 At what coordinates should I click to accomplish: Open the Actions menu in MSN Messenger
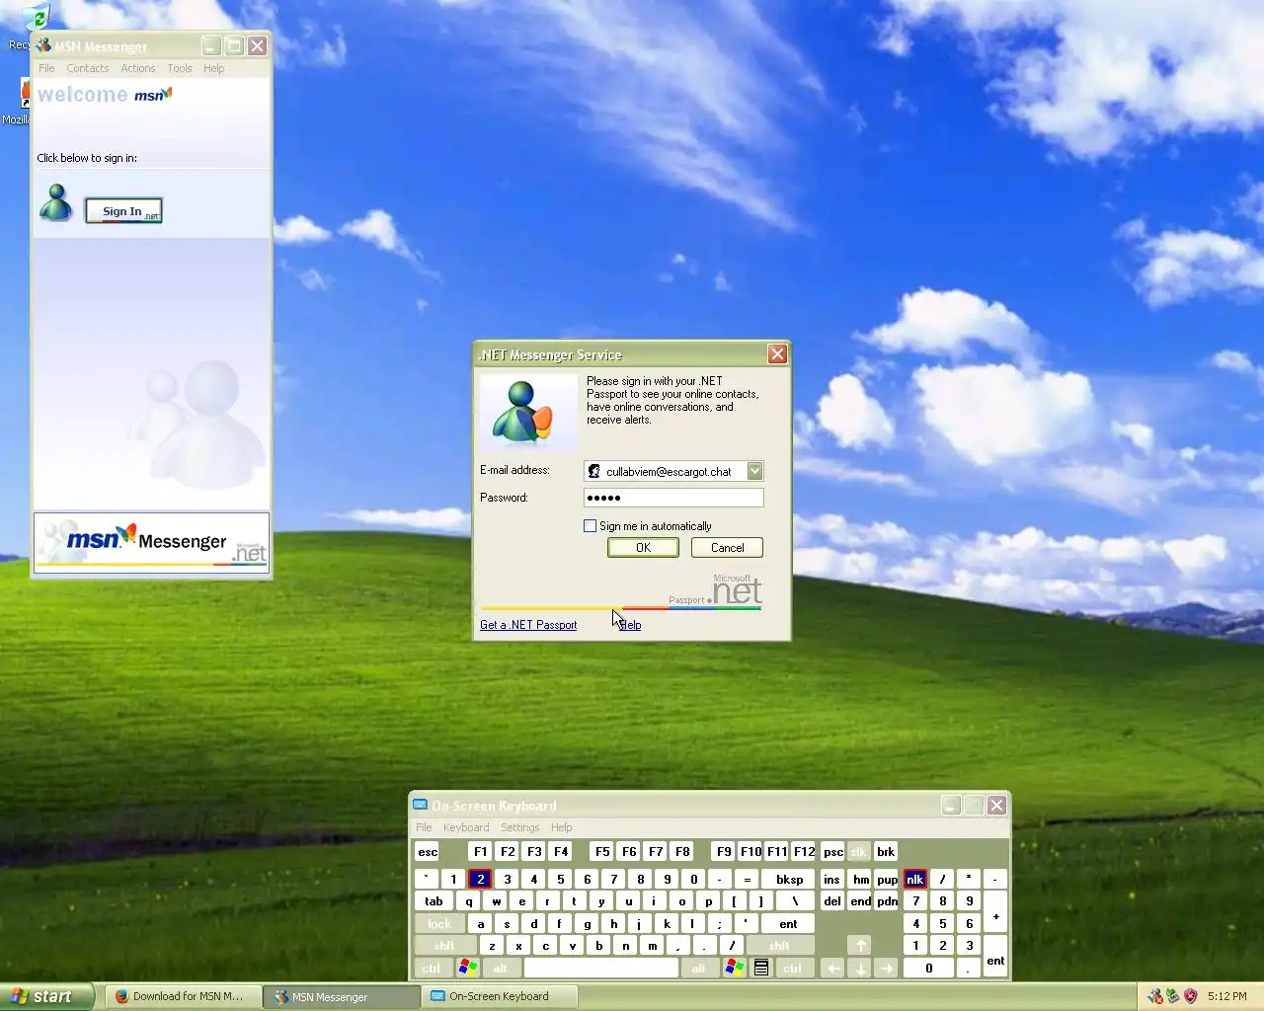tap(138, 68)
